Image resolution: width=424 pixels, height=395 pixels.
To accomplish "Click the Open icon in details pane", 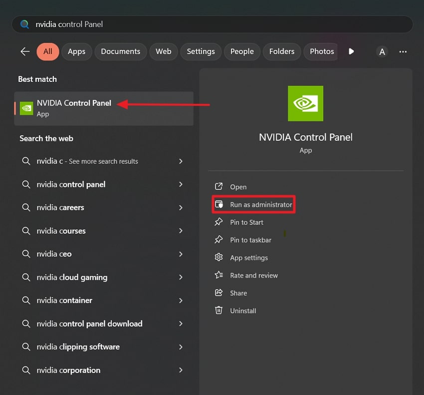I will point(218,187).
